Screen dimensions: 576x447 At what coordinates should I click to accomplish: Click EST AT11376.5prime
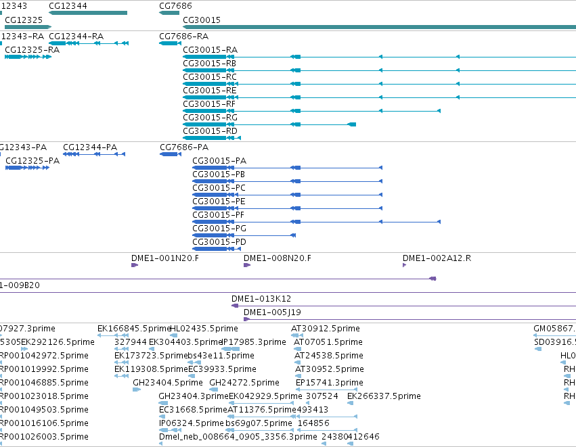(262, 410)
